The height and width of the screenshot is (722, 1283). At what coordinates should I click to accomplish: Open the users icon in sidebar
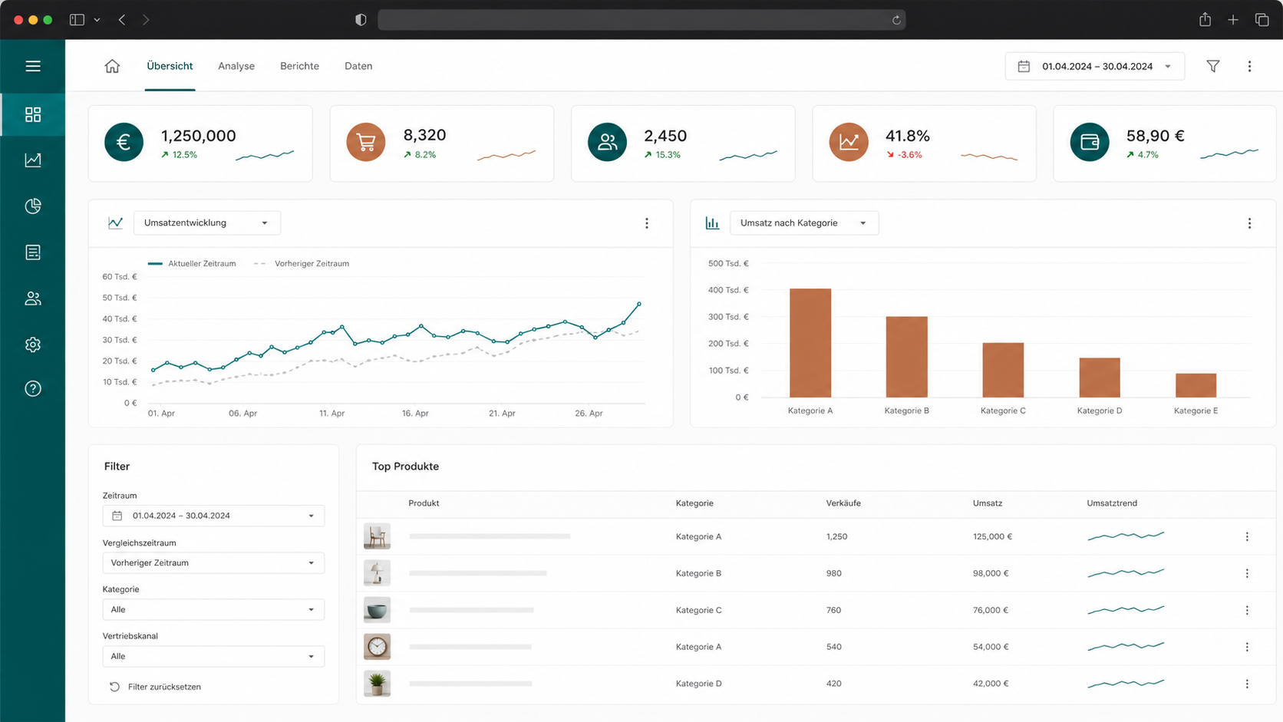click(33, 298)
